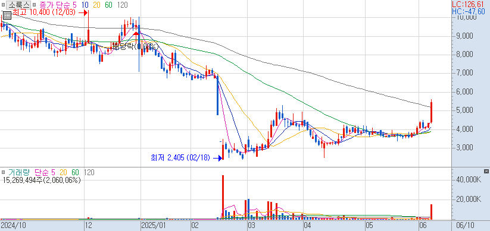This screenshot has width=490, height=231.
Task: Select the blue 10-day average label
Action: tap(85, 5)
